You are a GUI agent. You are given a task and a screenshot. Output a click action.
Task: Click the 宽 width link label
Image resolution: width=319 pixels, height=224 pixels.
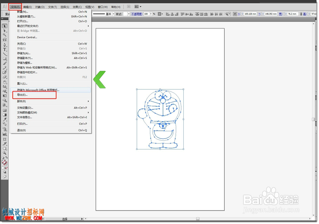[281, 14]
